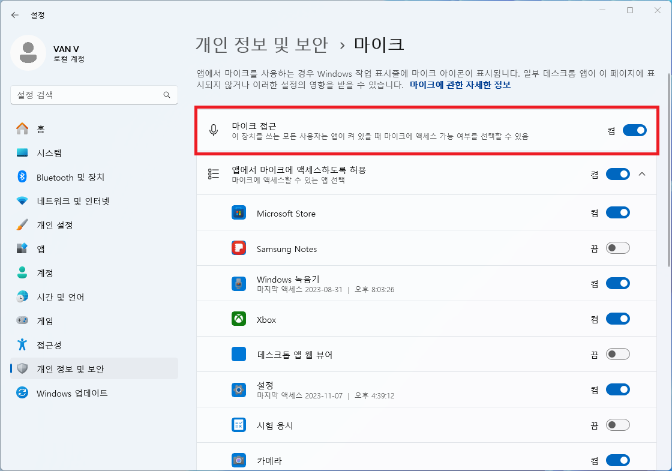Click the microphone icon next to 마이크 접근
Viewport: 672px width, 471px height.
pyautogui.click(x=213, y=130)
